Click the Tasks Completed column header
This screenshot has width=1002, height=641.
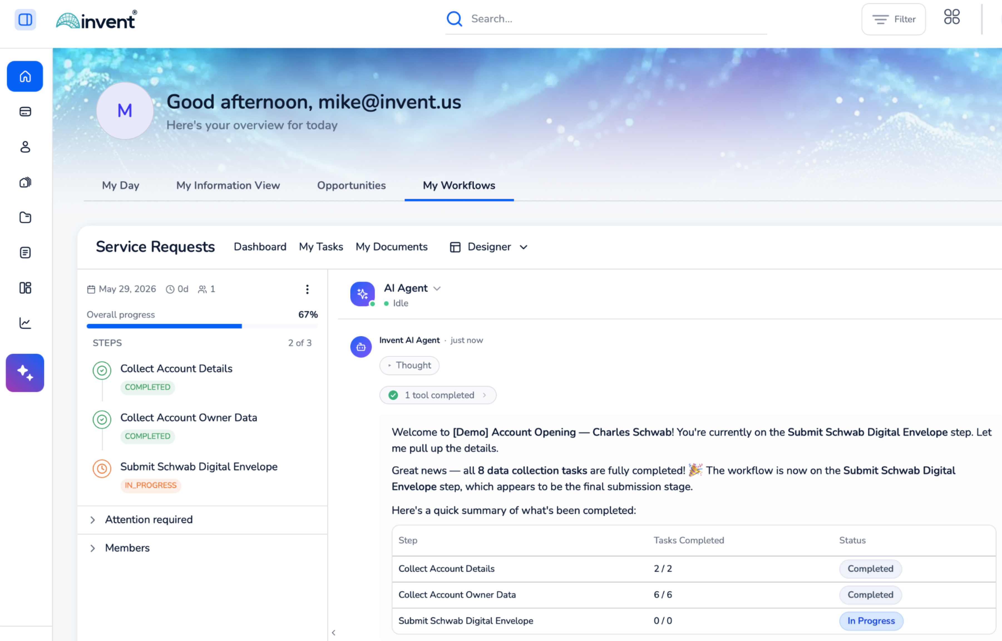(x=688, y=540)
